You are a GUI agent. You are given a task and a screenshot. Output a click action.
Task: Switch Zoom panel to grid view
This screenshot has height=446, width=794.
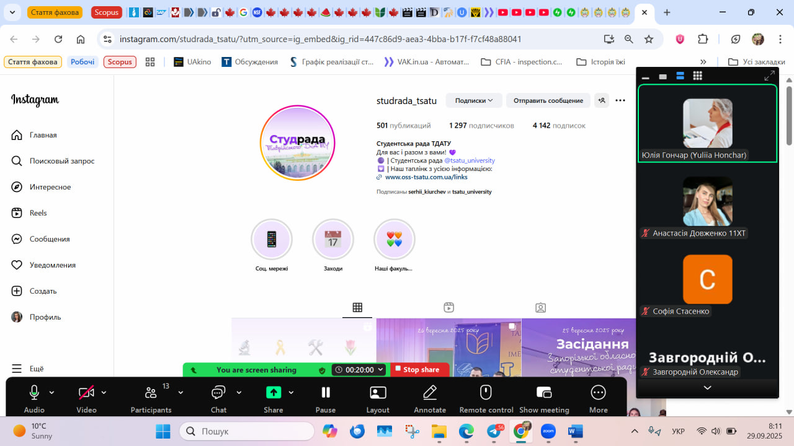tap(697, 76)
